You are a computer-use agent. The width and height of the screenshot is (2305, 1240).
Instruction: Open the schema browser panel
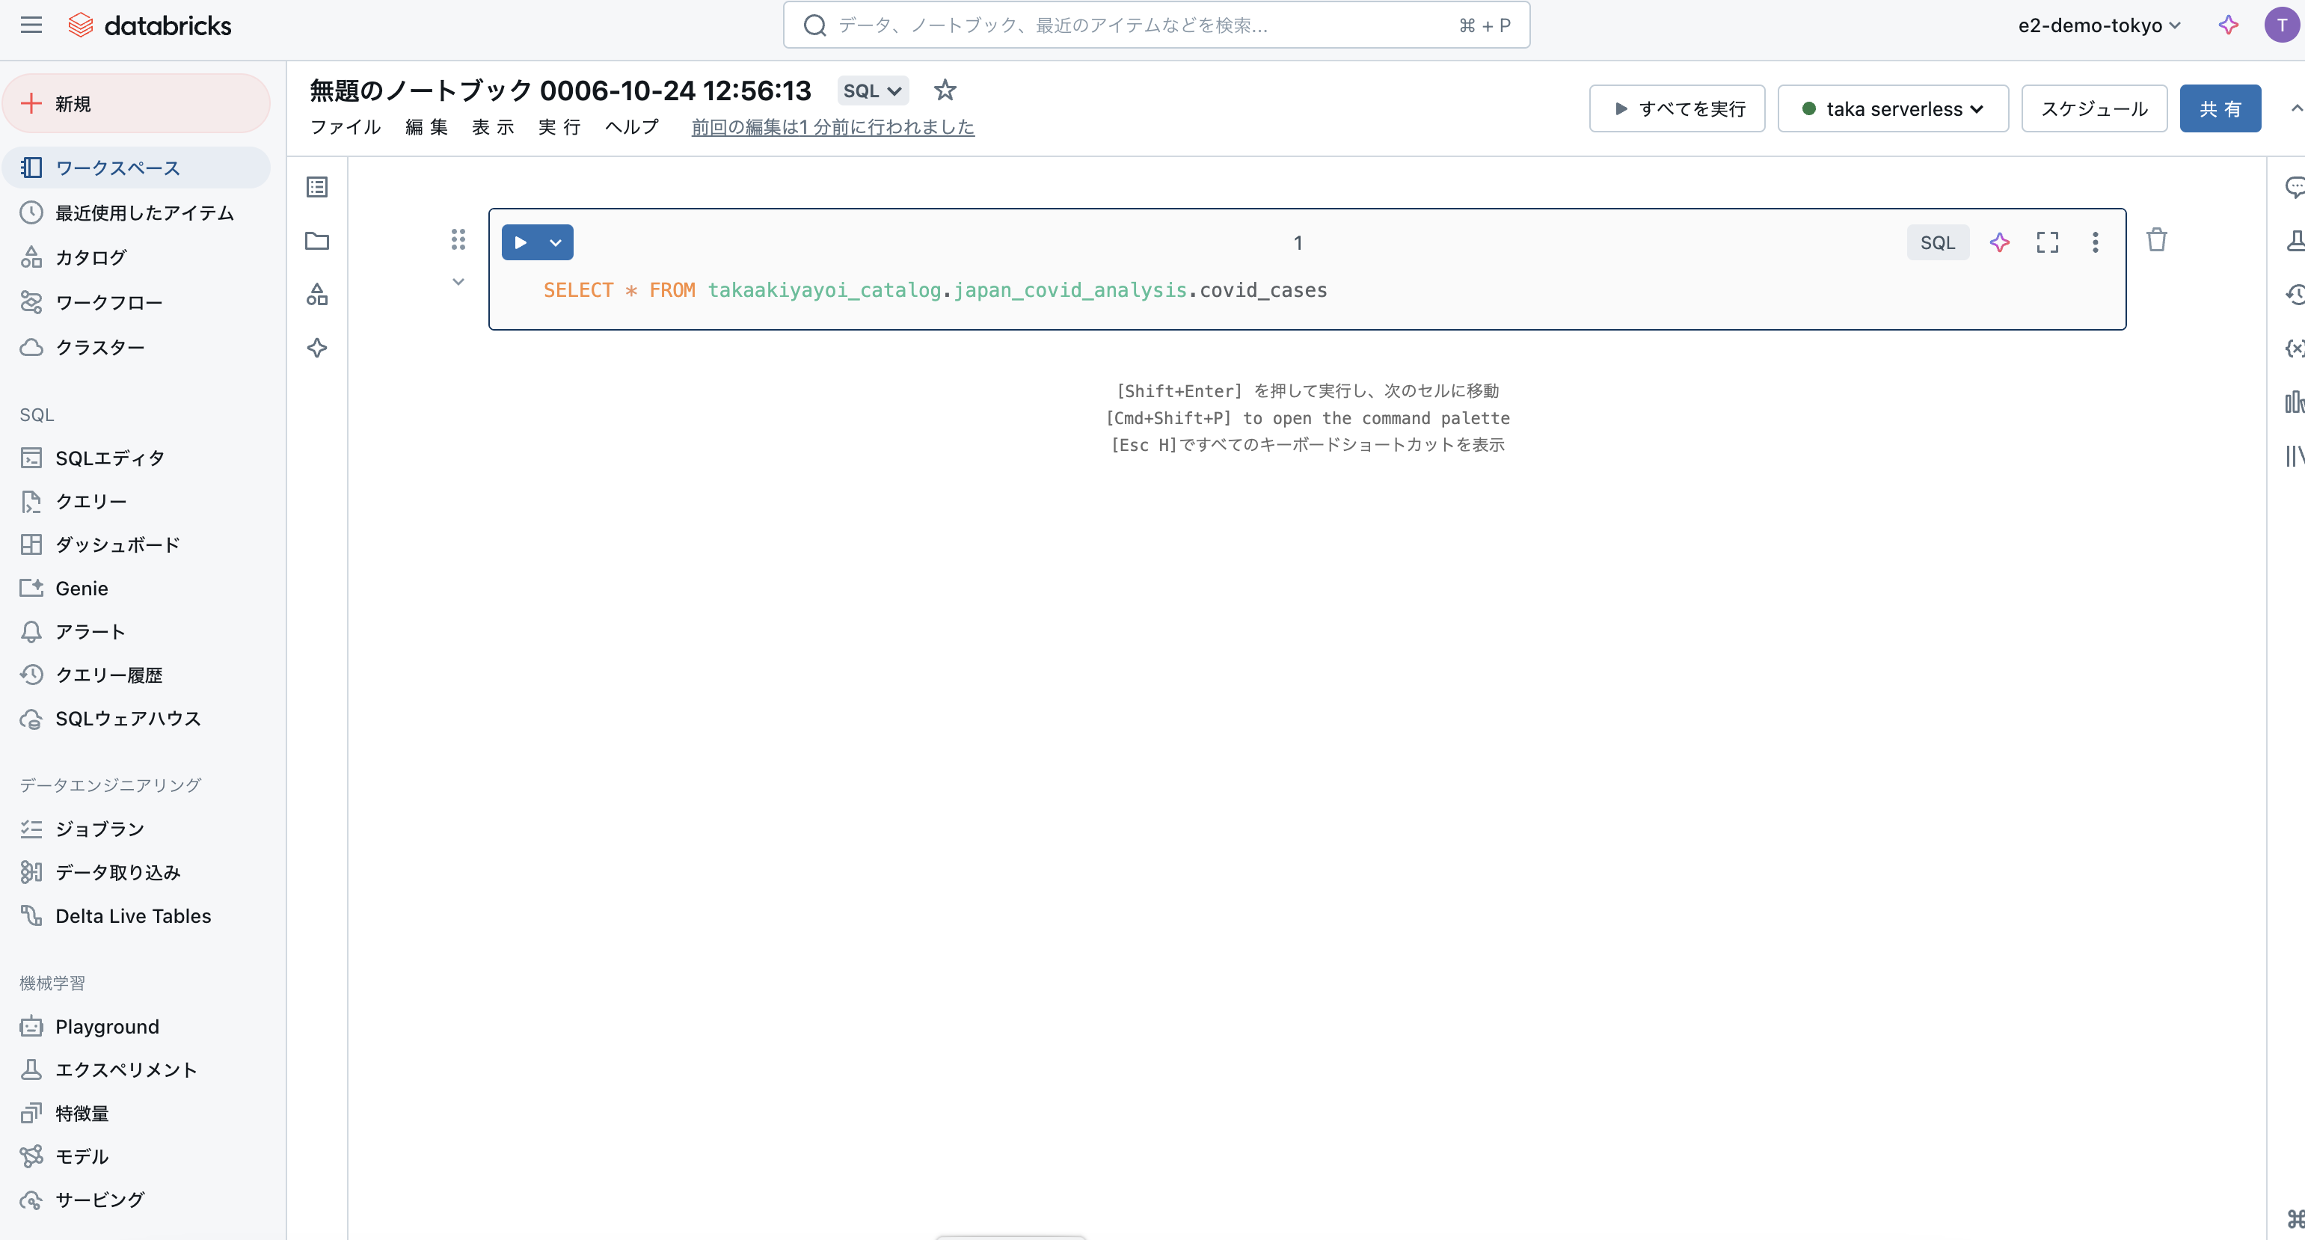click(318, 295)
